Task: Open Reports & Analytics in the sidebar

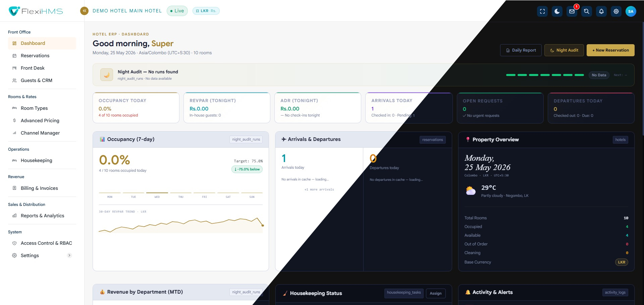Action: point(42,216)
